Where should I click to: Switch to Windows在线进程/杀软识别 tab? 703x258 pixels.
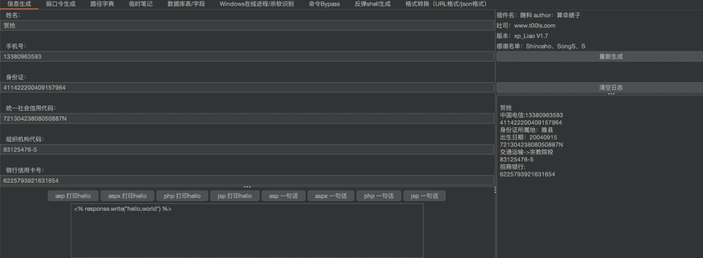257,4
